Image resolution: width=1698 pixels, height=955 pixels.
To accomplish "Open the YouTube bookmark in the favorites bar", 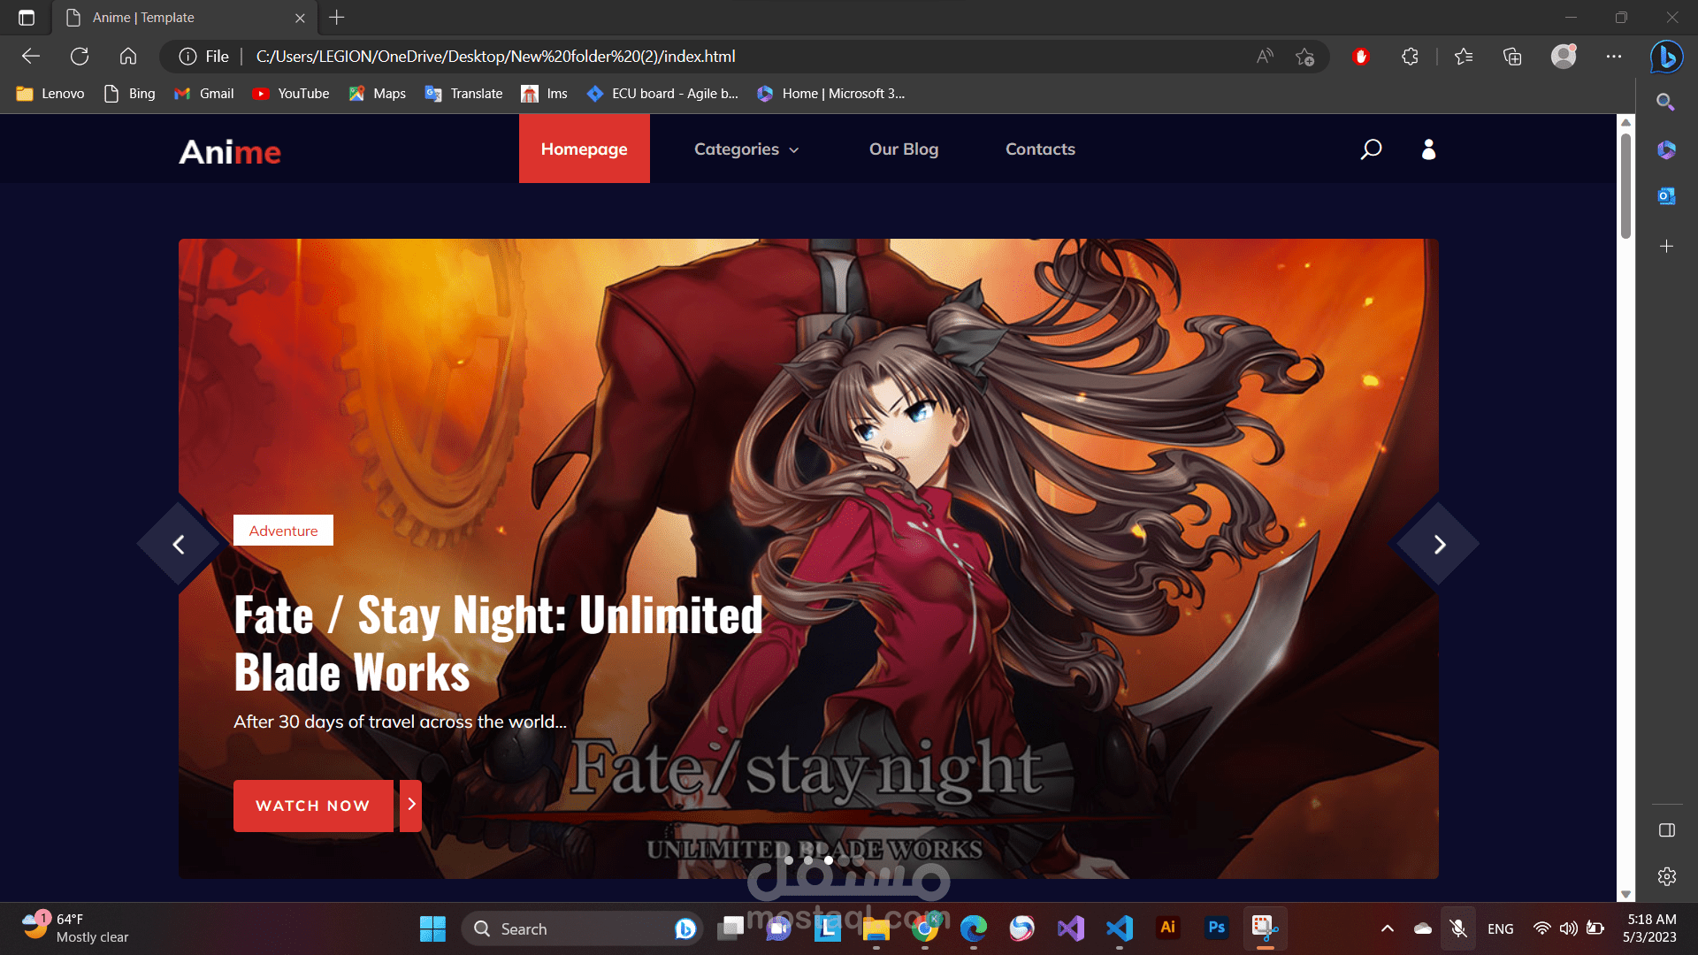I will (x=291, y=93).
